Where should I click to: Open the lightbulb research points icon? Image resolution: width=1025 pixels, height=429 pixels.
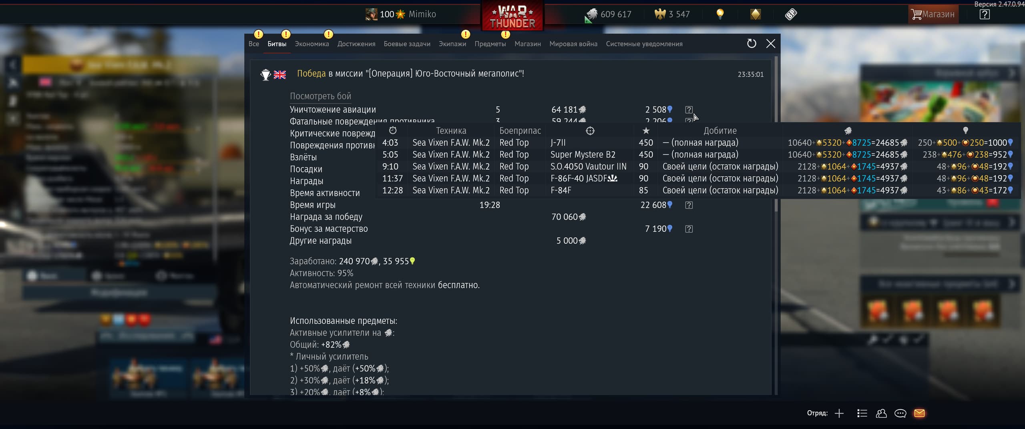pyautogui.click(x=720, y=14)
